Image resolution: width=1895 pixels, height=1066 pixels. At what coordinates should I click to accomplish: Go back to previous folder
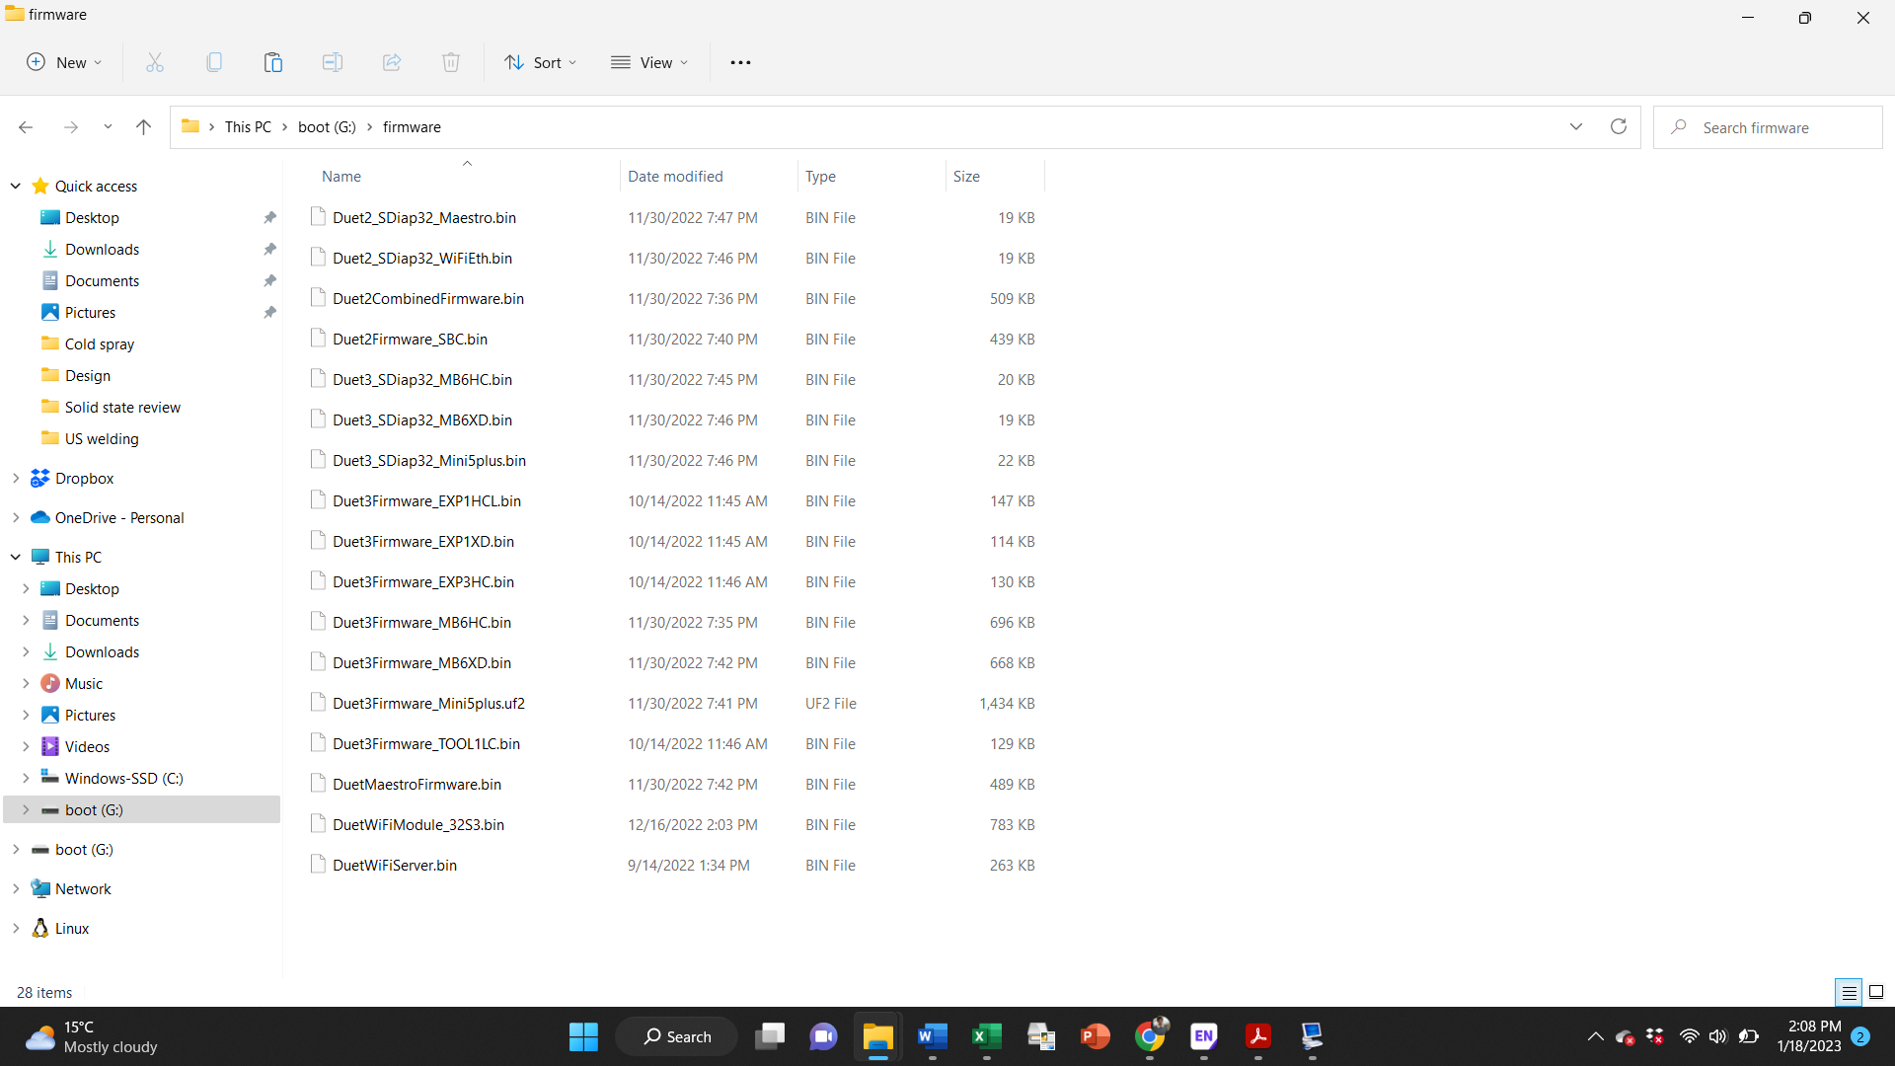(26, 127)
